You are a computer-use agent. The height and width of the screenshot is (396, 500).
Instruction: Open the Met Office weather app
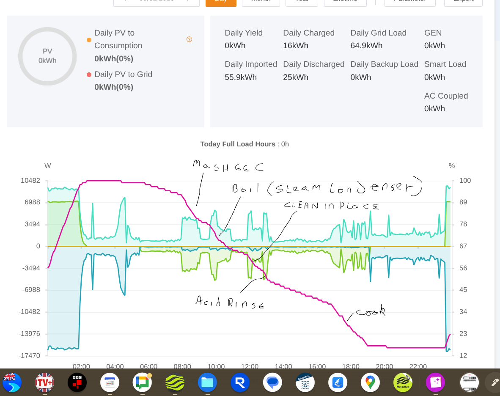403,382
